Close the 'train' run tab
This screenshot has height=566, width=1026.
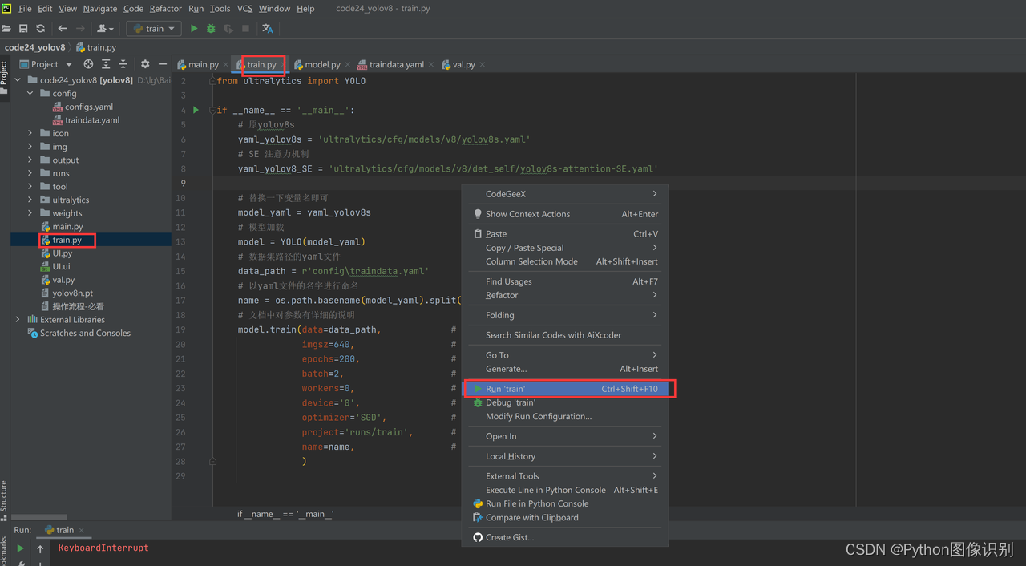tap(82, 530)
